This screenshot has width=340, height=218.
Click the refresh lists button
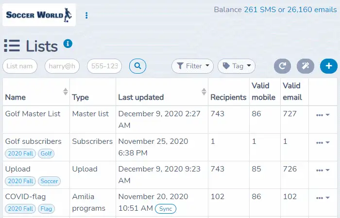[x=282, y=66]
